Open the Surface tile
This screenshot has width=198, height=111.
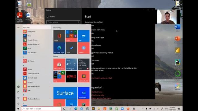65,93
